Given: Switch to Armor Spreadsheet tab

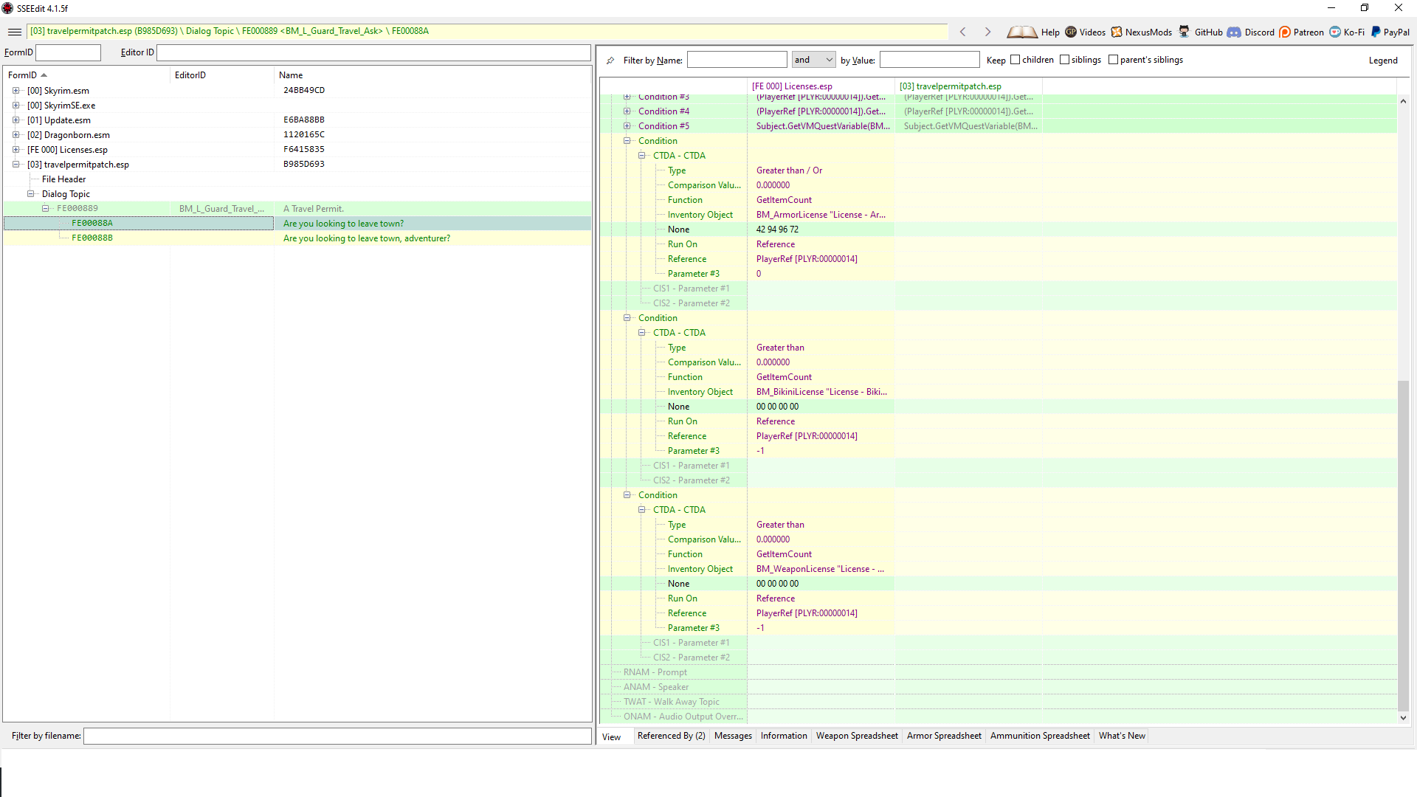Looking at the screenshot, I should pos(944,736).
